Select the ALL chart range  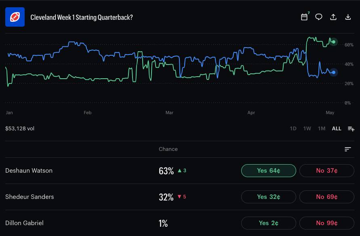pos(336,129)
